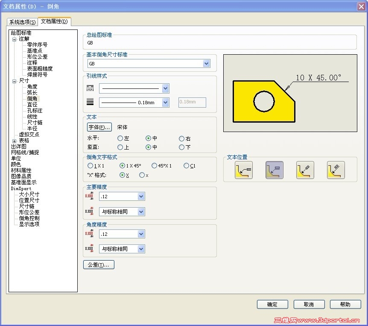This screenshot has width=368, height=326.
Task: Expand the 表格 tree node
Action: [x=15, y=141]
